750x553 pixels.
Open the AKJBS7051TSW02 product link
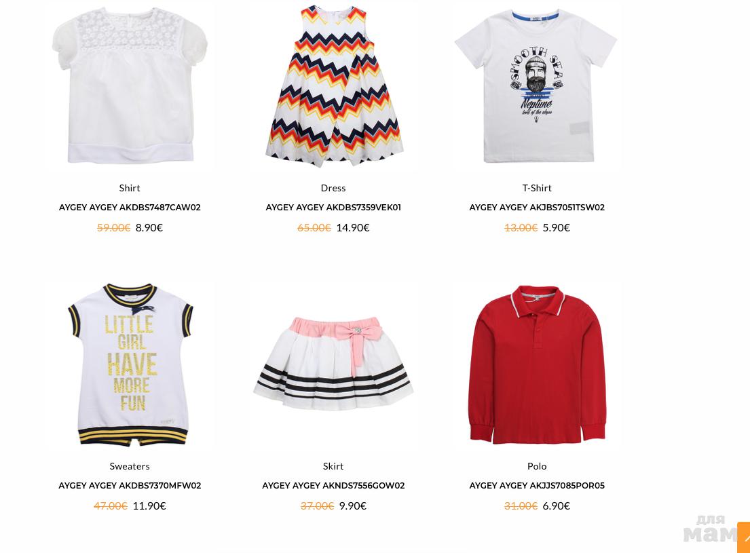(537, 207)
